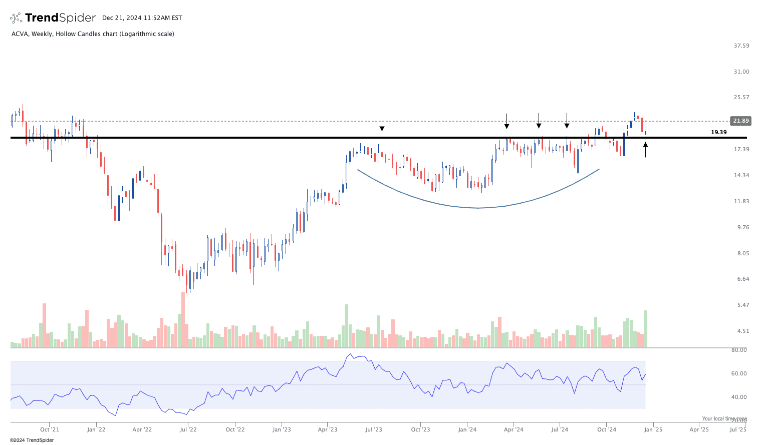Select the 21.89 current price tag
This screenshot has height=445, width=762.
pyautogui.click(x=740, y=121)
